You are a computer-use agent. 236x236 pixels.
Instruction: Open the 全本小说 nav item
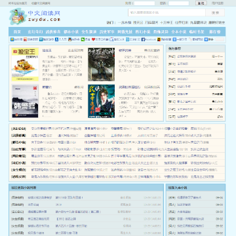coord(178,32)
